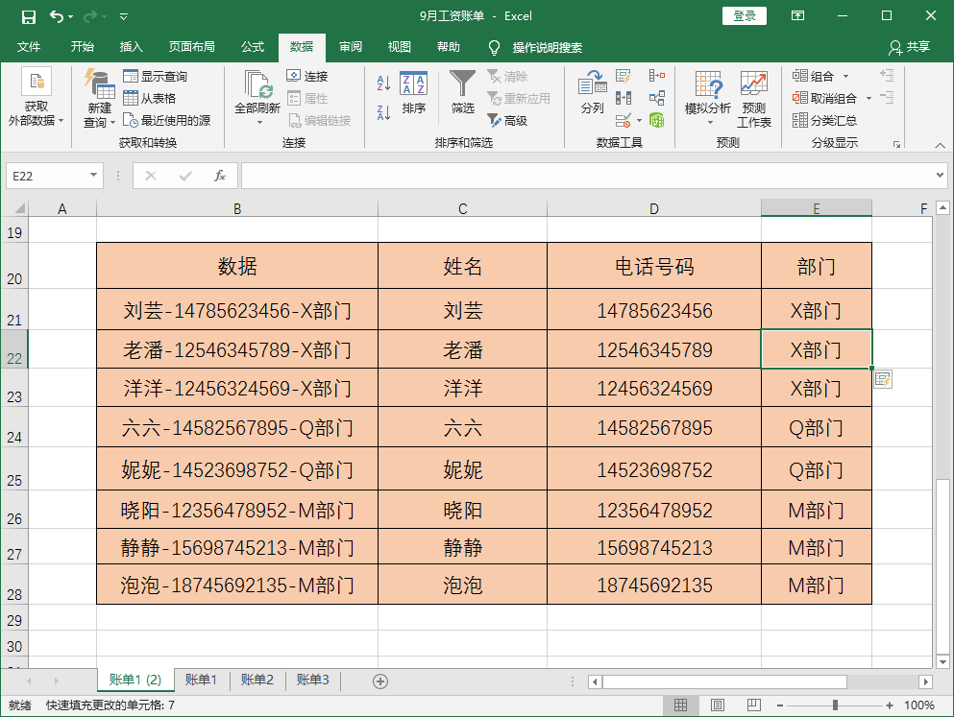The width and height of the screenshot is (954, 717).
Task: Expand the 全部刷新 (Refresh All) dropdown arrow
Action: [x=259, y=123]
